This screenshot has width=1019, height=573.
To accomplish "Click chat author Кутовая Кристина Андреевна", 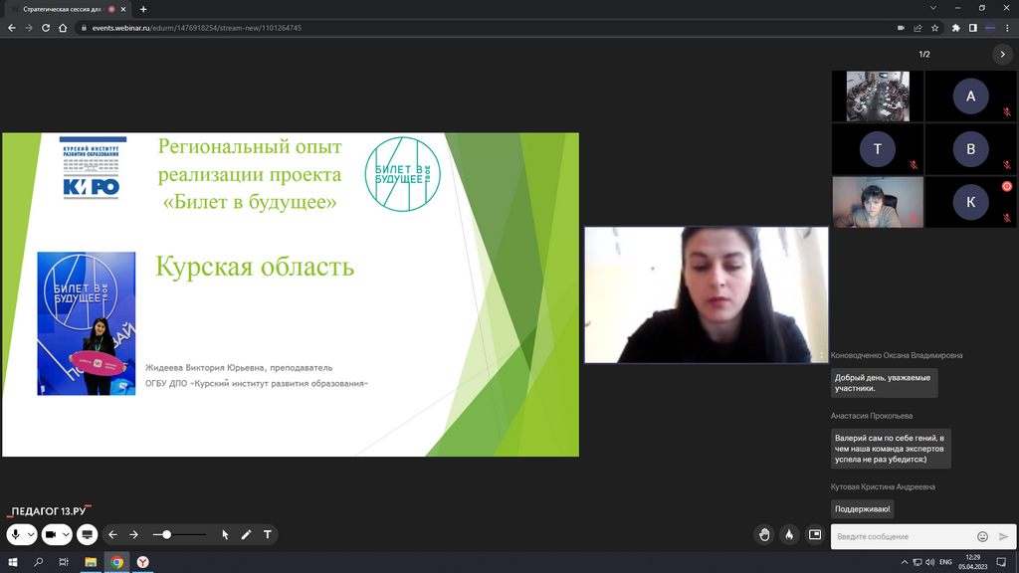I will tap(883, 486).
